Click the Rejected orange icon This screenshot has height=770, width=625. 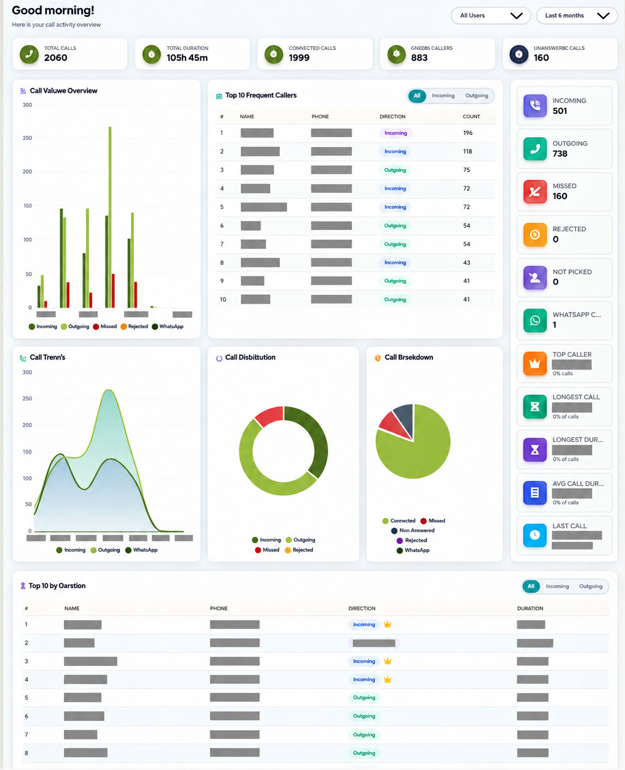[x=535, y=235]
